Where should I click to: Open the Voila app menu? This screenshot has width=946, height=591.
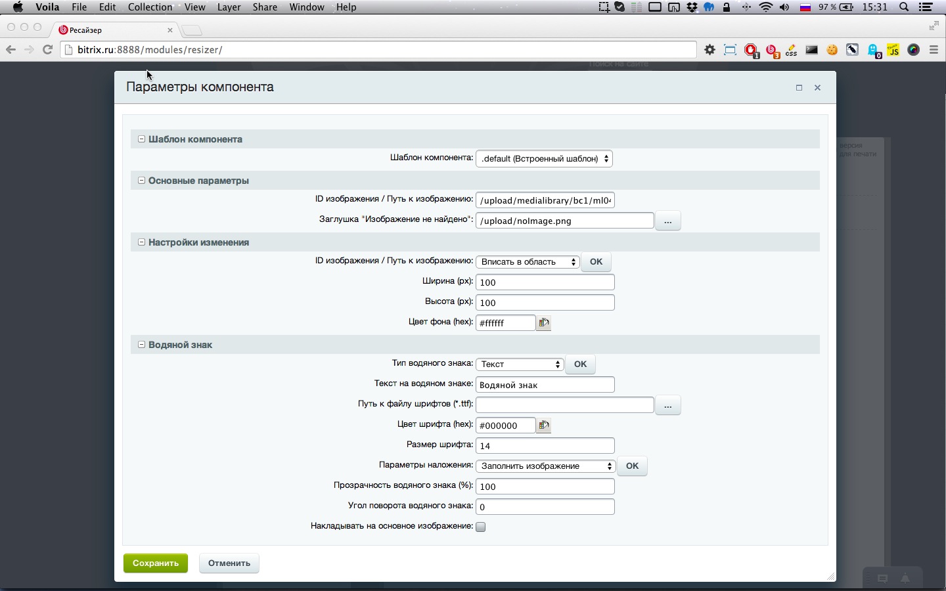[x=47, y=7]
